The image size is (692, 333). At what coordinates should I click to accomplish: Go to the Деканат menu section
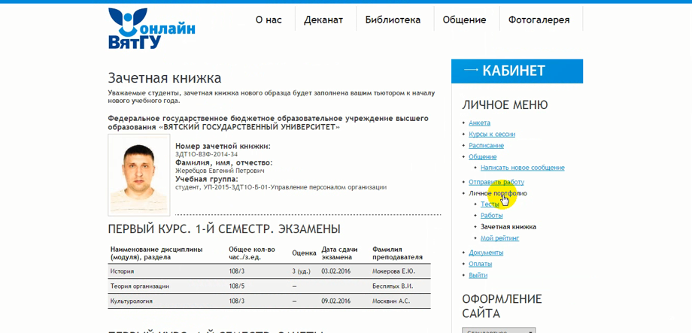[x=323, y=20]
